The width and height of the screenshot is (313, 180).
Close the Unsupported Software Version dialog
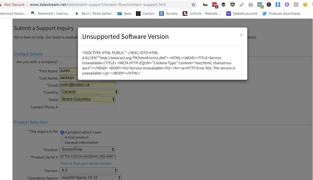[241, 35]
